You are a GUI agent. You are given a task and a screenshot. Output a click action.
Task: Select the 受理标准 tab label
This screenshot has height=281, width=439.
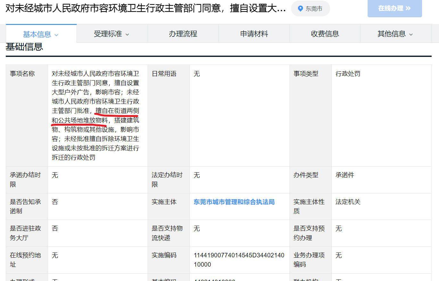108,34
